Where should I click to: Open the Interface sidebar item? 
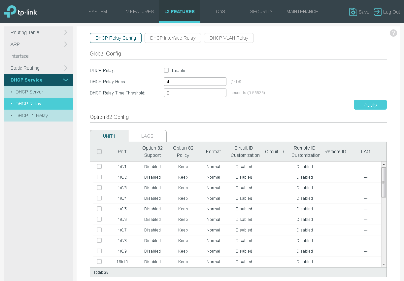click(x=39, y=56)
